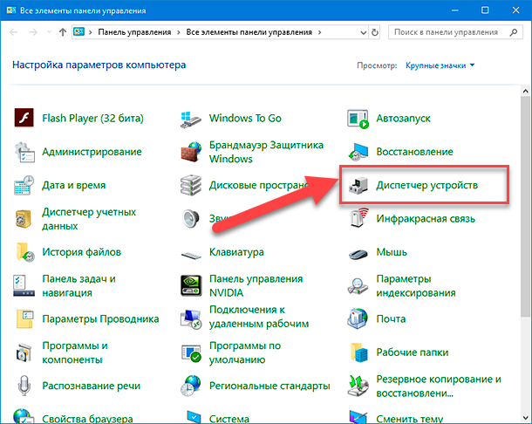
Task: Open the Программы и компоненты link
Action: pos(75,352)
